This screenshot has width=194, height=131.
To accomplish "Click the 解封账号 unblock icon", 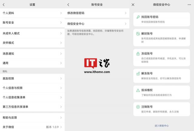I will (x=138, y=34).
